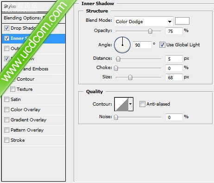Select the Satin style row
This screenshot has height=183, width=214.
(x=34, y=100)
